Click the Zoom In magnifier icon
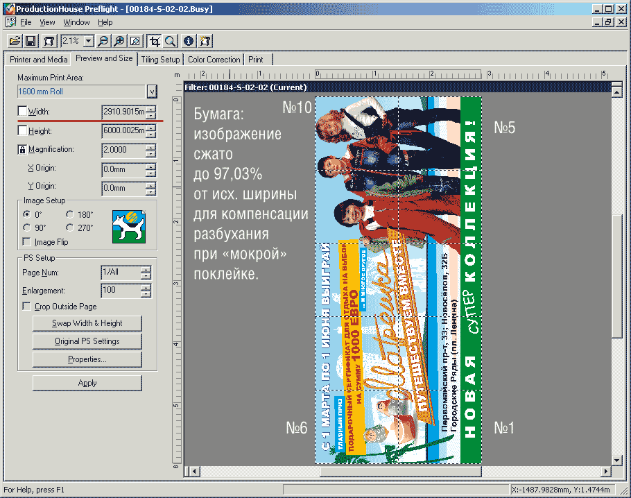The image size is (631, 498). pyautogui.click(x=119, y=41)
